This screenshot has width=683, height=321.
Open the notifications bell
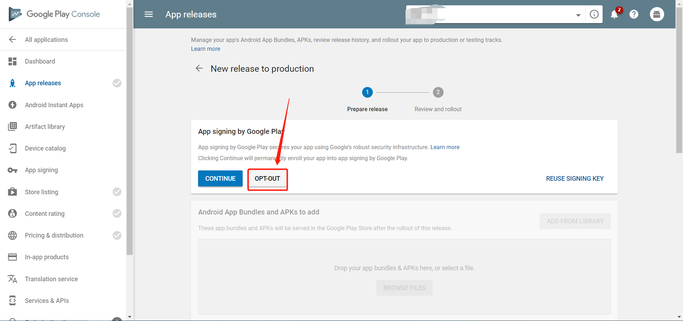pos(614,14)
